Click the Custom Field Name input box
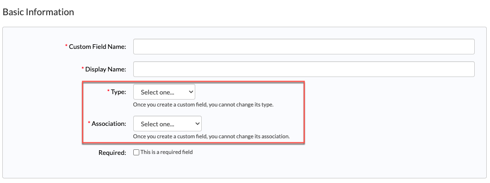Screen dimensions: 490x183 [304, 47]
